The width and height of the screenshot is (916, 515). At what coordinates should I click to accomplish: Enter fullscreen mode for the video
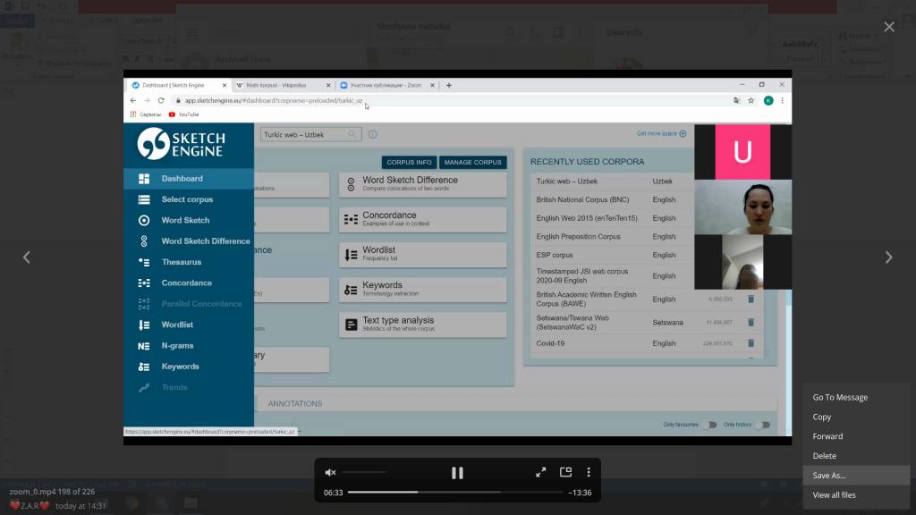click(x=540, y=472)
